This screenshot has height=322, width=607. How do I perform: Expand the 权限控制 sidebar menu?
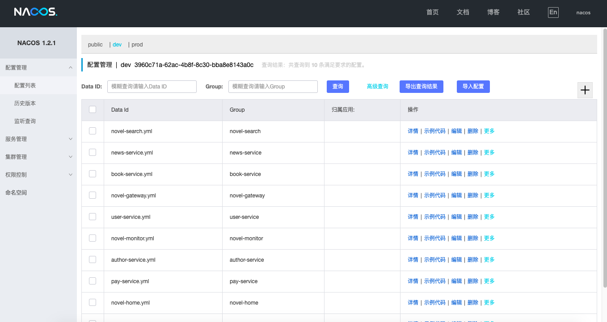[38, 175]
